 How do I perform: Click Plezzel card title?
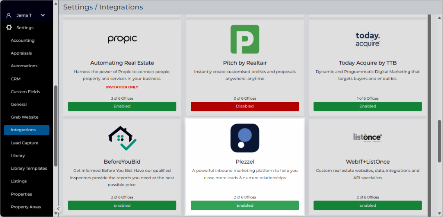[244, 162]
